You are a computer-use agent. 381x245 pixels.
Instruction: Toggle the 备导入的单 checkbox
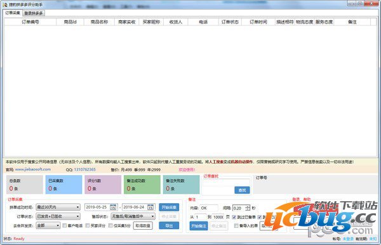pyautogui.click(x=236, y=225)
